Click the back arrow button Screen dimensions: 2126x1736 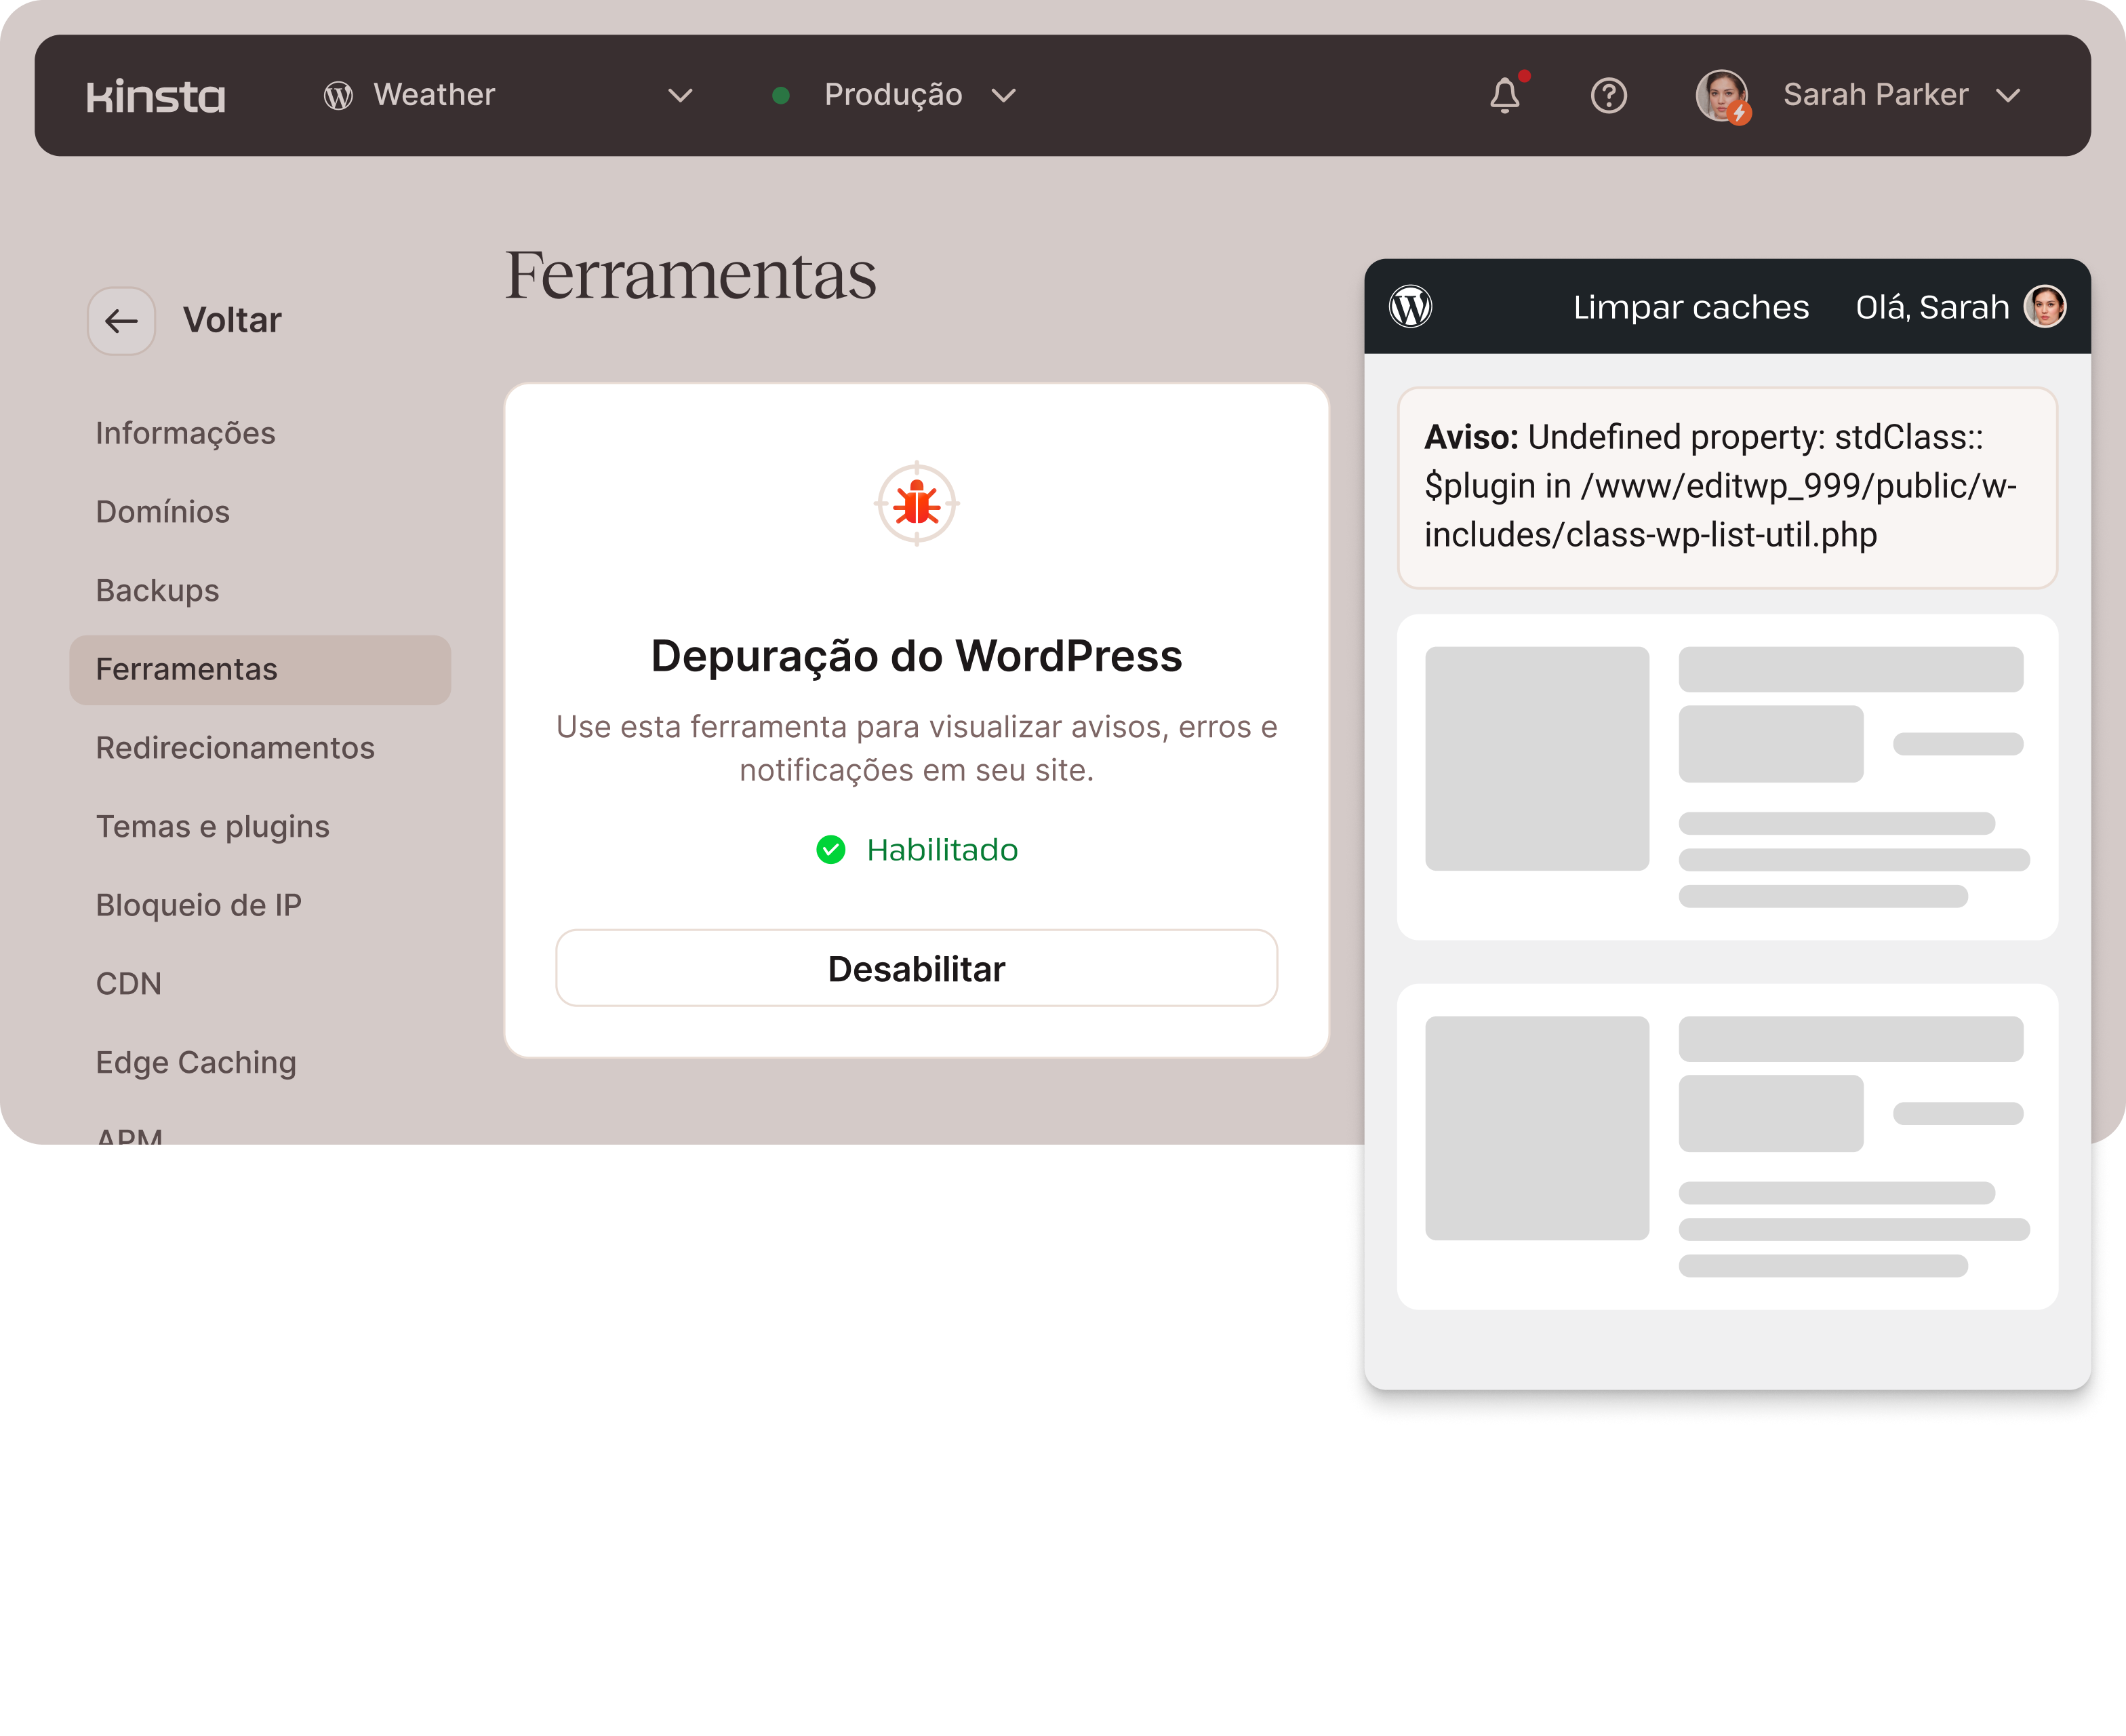tap(121, 321)
